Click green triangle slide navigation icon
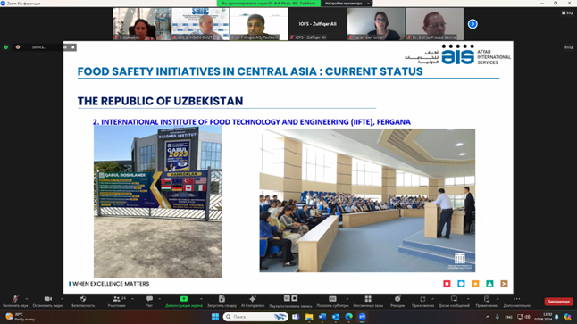The width and height of the screenshot is (577, 324). [x=489, y=284]
